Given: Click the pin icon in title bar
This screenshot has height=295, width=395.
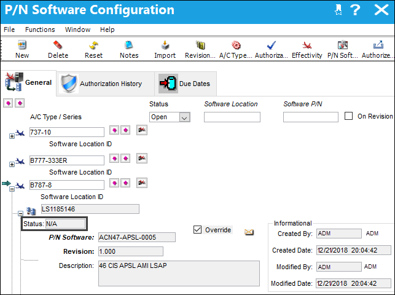Looking at the screenshot, I should pos(338,10).
